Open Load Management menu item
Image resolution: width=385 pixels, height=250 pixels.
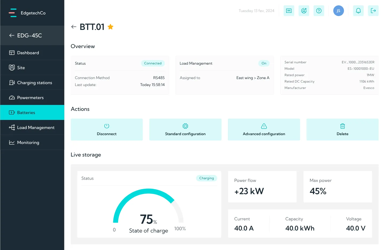[x=32, y=127]
